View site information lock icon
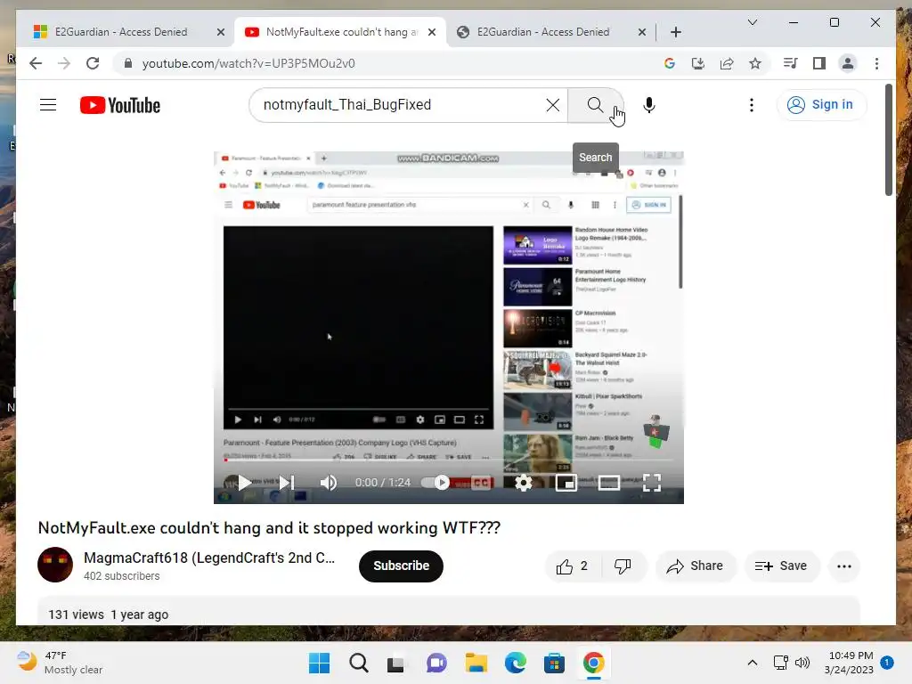The width and height of the screenshot is (912, 684). 128,63
